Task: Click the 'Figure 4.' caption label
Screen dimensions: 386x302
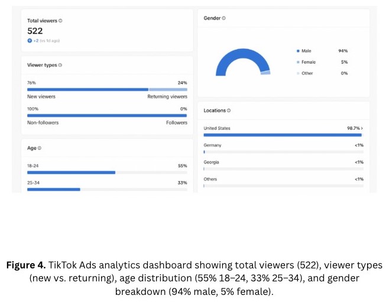Action: 26,265
